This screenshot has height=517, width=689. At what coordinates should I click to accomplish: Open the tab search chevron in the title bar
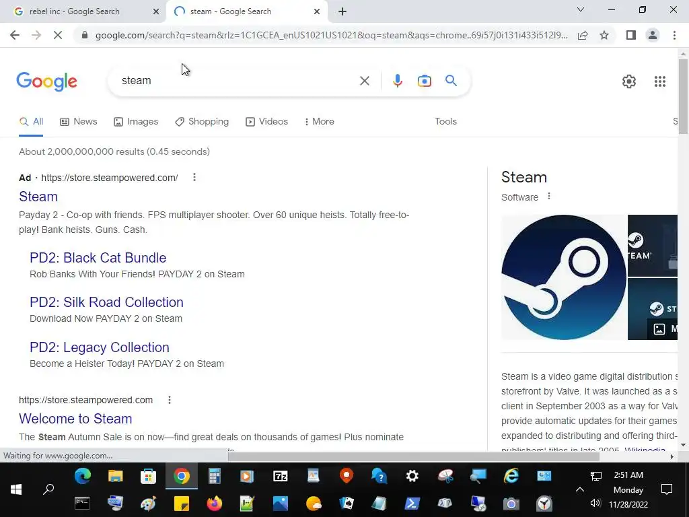(581, 9)
